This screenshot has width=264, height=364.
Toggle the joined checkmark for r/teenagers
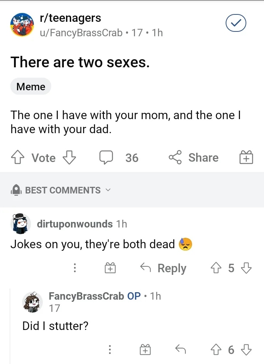236,24
